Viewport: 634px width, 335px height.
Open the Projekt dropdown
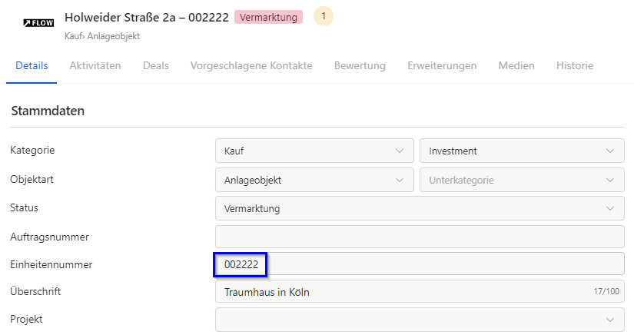point(420,320)
